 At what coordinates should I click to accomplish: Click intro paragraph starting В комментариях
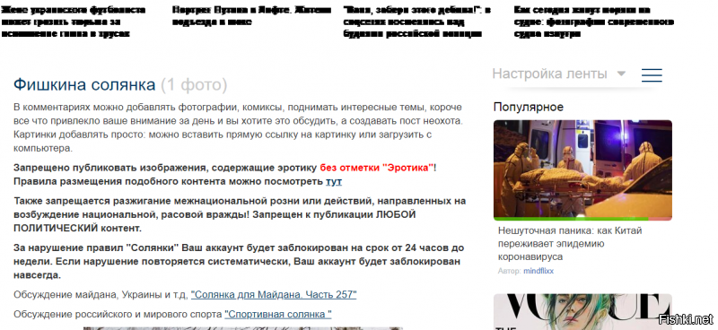point(238,127)
